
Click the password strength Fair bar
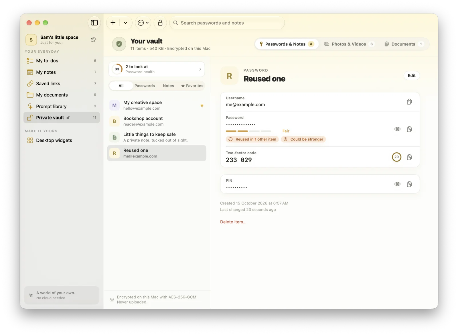point(248,131)
